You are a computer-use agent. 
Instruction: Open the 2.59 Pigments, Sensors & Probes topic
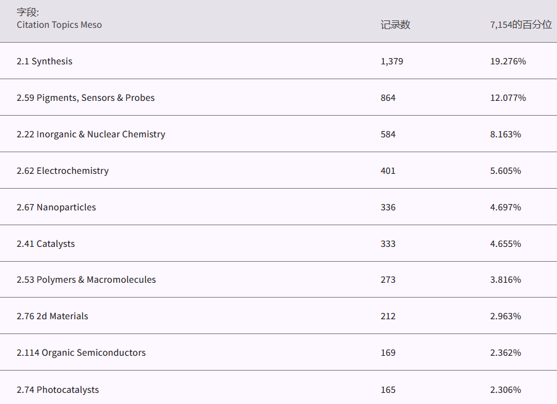point(86,98)
